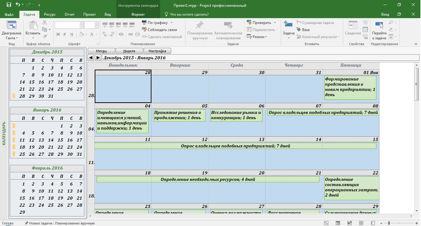This screenshot has width=421, height=226.
Task: Click Scroll to Task (Перейти к задаче)
Action: (379, 30)
